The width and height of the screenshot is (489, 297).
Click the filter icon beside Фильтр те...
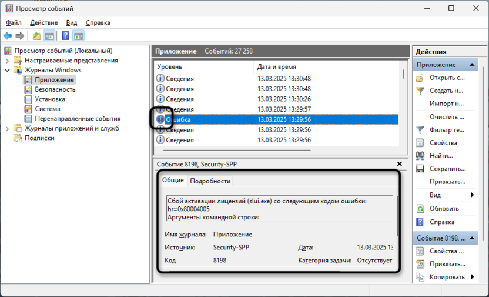(x=420, y=130)
